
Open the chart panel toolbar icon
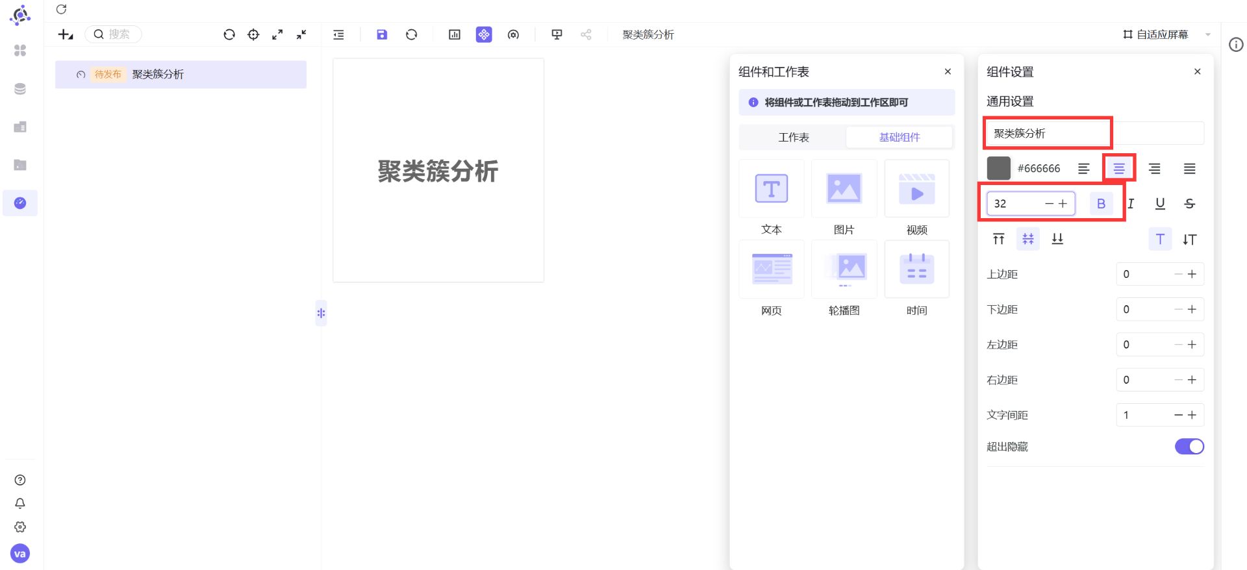tap(455, 34)
